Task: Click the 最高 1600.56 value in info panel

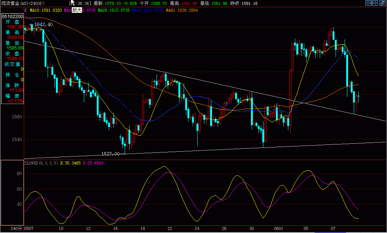Action: (15, 37)
